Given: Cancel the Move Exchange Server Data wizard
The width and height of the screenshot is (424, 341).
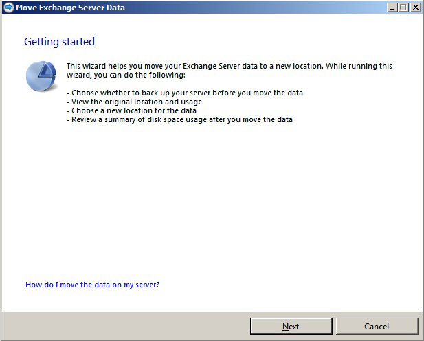Looking at the screenshot, I should click(x=377, y=326).
